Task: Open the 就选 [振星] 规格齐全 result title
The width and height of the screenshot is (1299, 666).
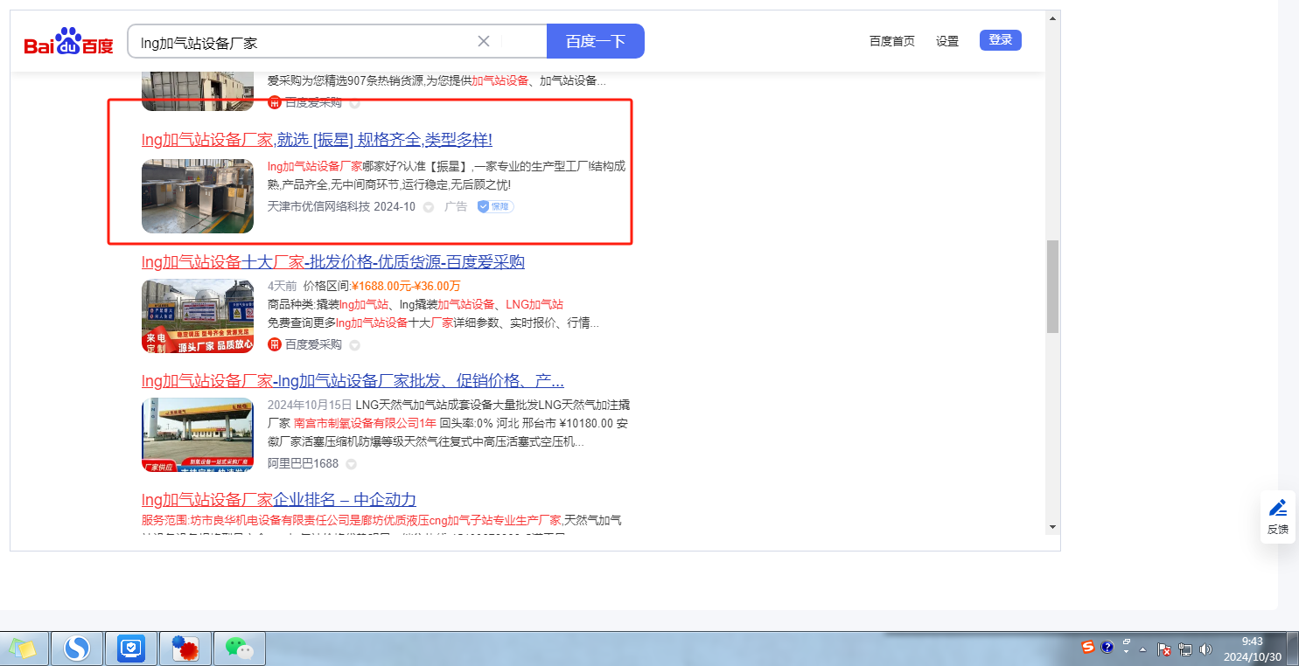Action: click(317, 140)
